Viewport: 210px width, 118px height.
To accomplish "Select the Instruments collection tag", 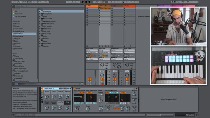I will 19,14.
